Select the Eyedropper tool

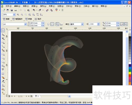[3, 81]
